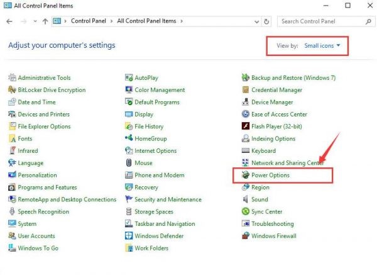
Task: Select All Control Panel Items breadcrumb
Action: (x=148, y=21)
